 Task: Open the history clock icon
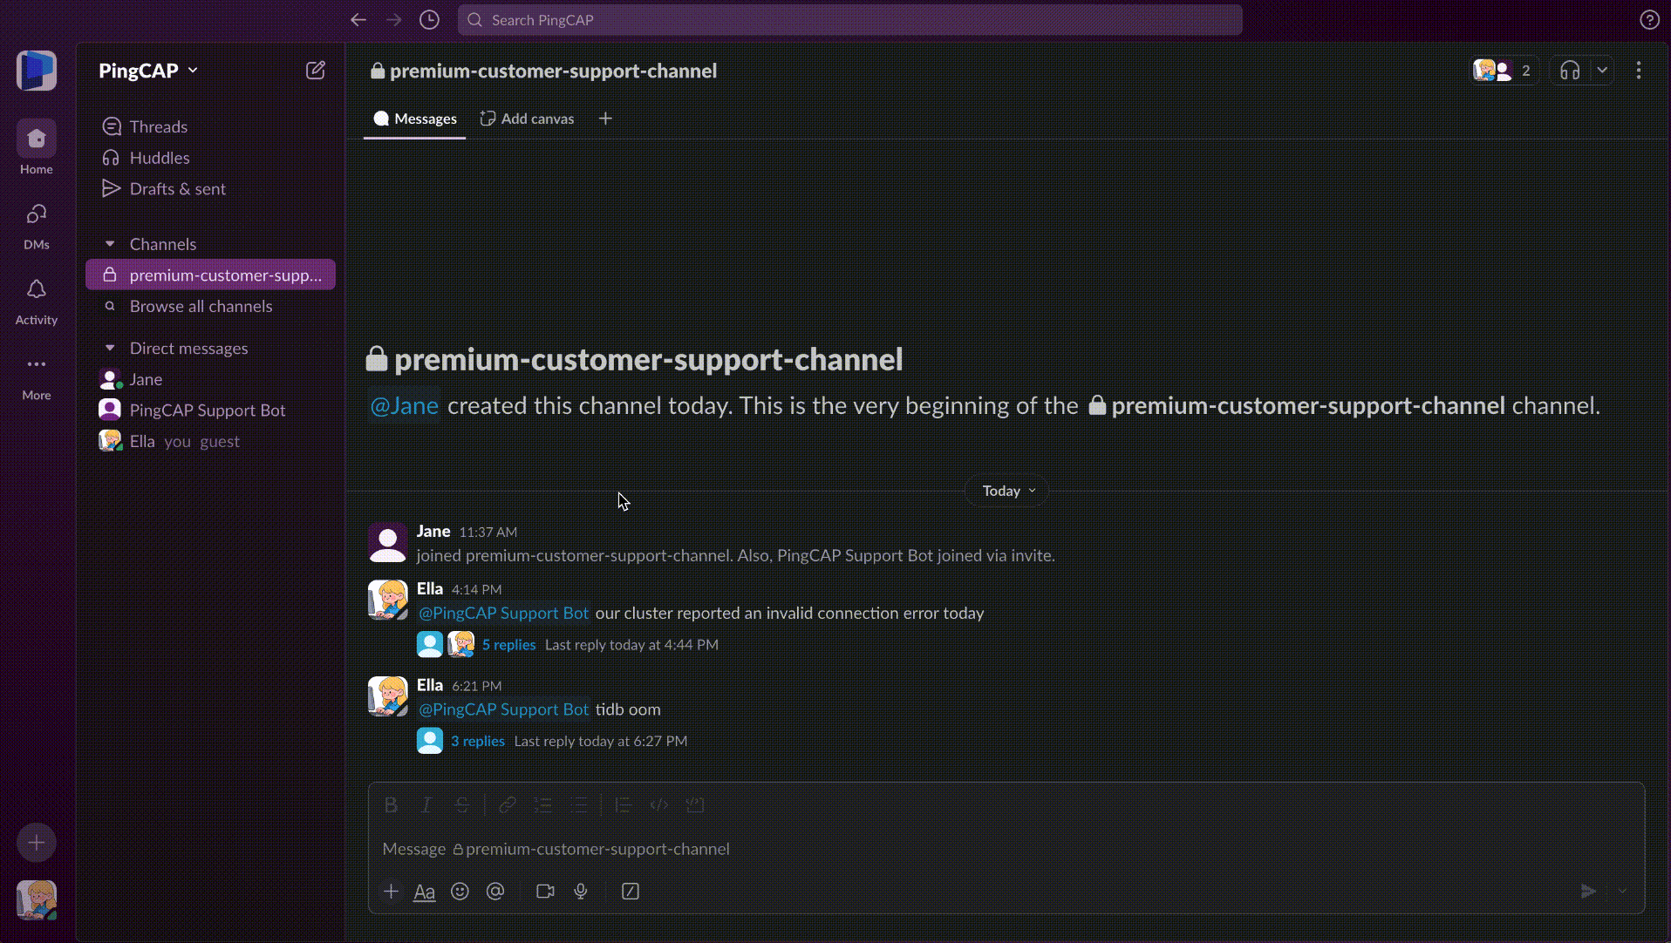point(429,20)
